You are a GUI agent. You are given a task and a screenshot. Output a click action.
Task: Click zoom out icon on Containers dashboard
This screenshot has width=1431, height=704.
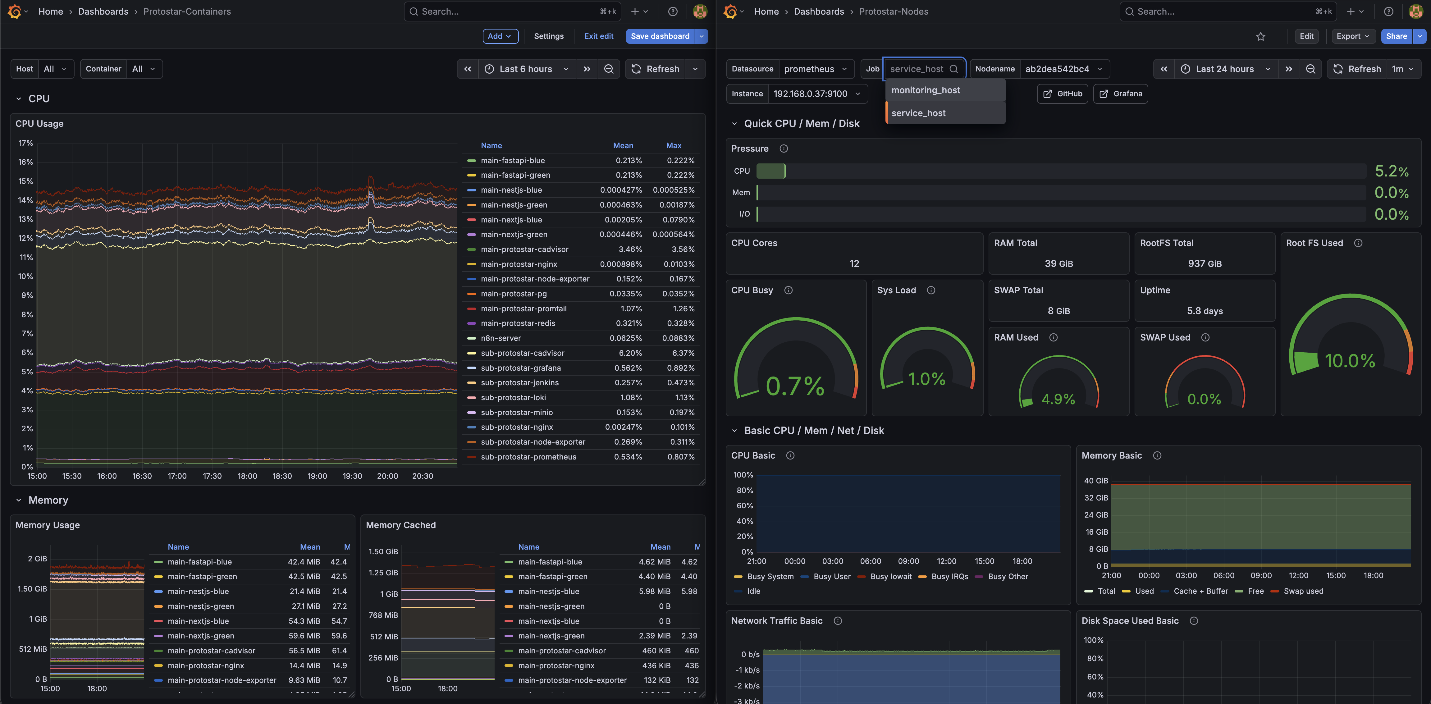pos(609,69)
